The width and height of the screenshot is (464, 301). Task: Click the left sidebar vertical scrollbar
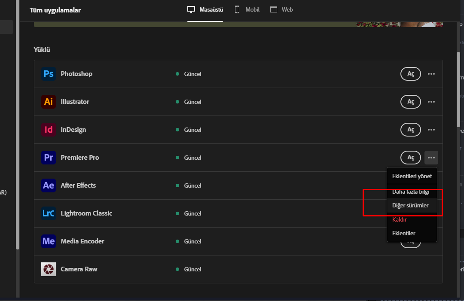coord(18,124)
